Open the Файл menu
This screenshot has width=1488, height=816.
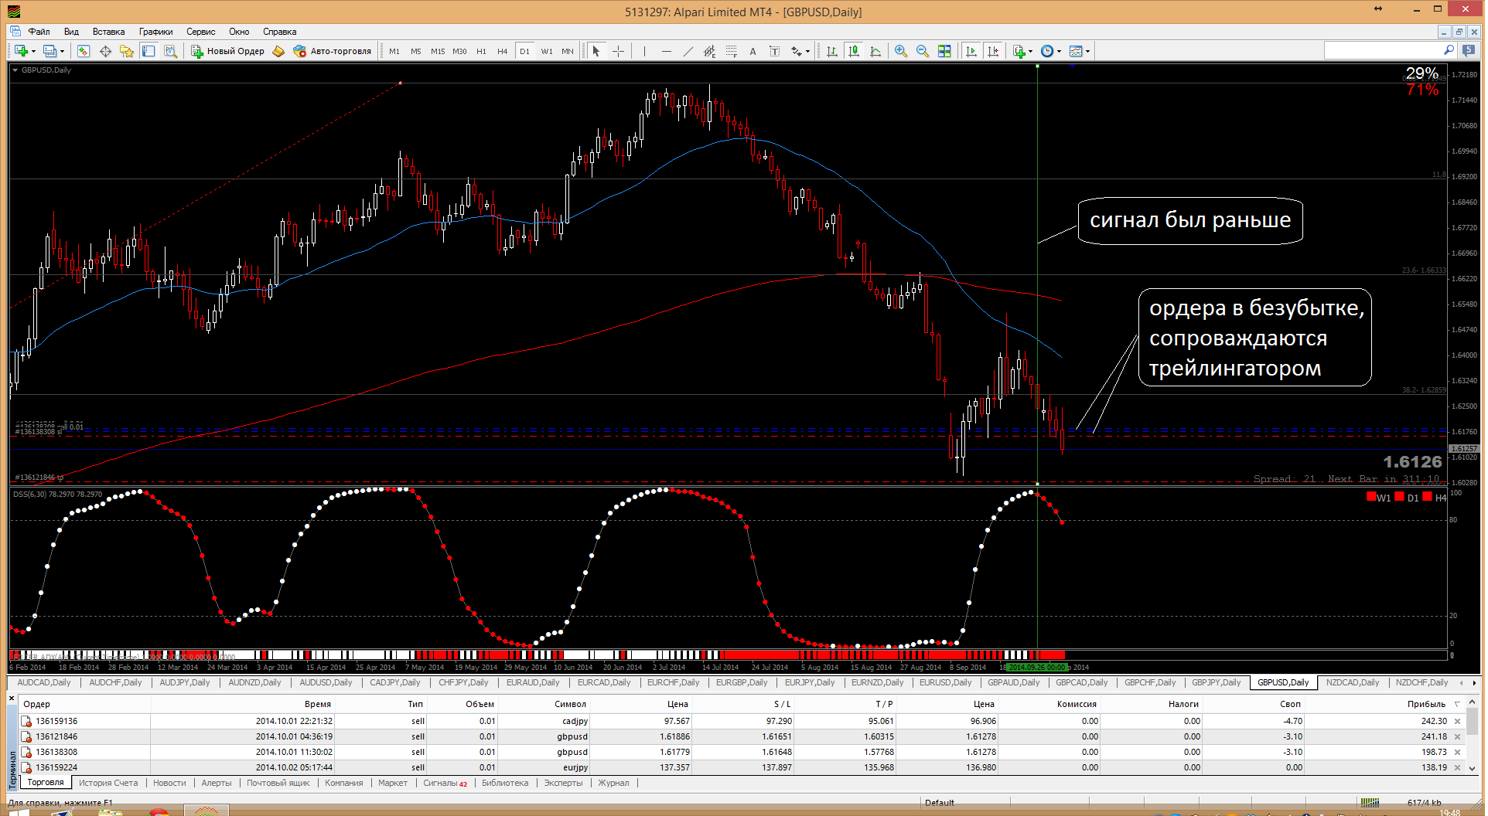(39, 32)
